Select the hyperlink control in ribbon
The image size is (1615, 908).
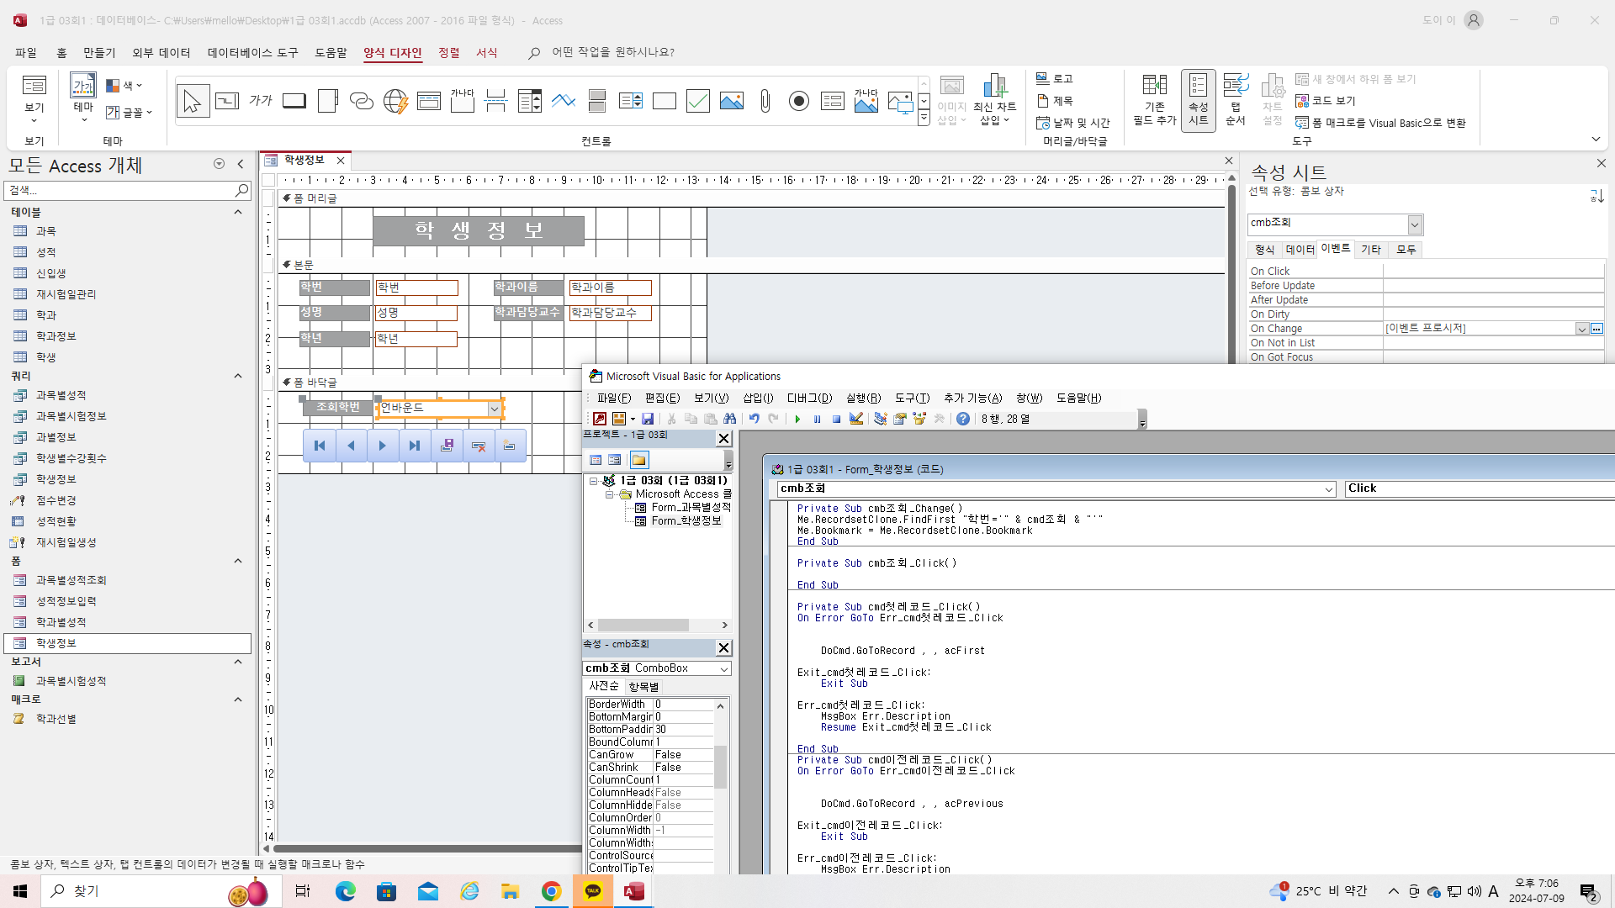coord(361,101)
